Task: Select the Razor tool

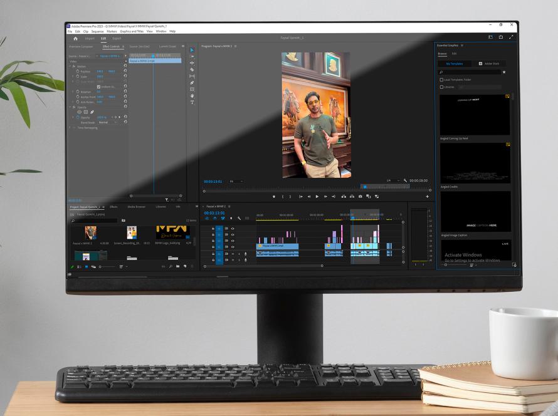Action: tap(192, 70)
